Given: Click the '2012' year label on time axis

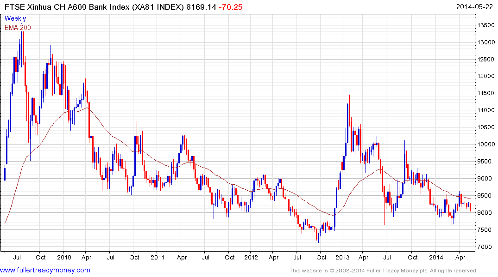Looking at the screenshot, I should [x=251, y=257].
